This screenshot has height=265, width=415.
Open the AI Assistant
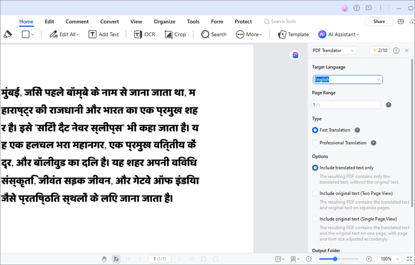click(339, 34)
